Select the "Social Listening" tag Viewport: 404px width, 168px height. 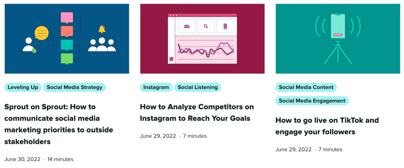(x=198, y=87)
